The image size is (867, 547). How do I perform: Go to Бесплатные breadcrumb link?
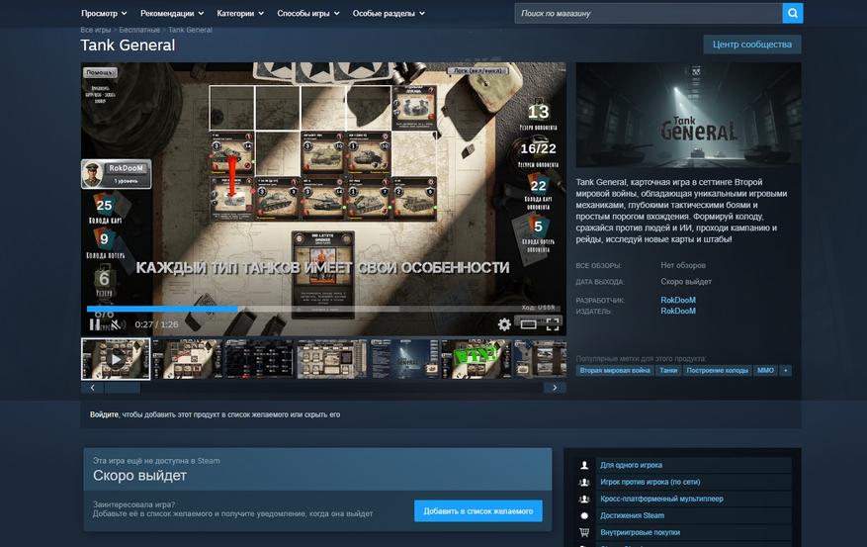pos(139,30)
